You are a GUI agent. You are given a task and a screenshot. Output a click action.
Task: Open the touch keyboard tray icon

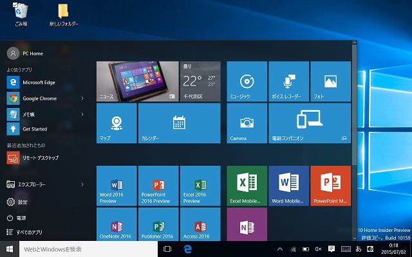point(346,249)
